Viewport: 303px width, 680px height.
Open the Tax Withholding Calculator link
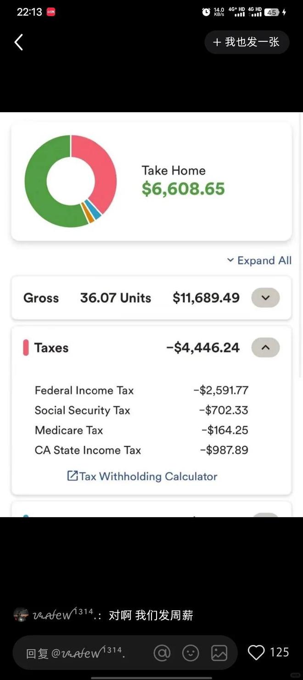point(142,476)
